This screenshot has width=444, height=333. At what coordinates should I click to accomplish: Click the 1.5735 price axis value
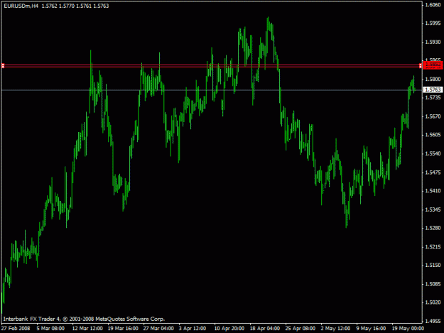(433, 97)
